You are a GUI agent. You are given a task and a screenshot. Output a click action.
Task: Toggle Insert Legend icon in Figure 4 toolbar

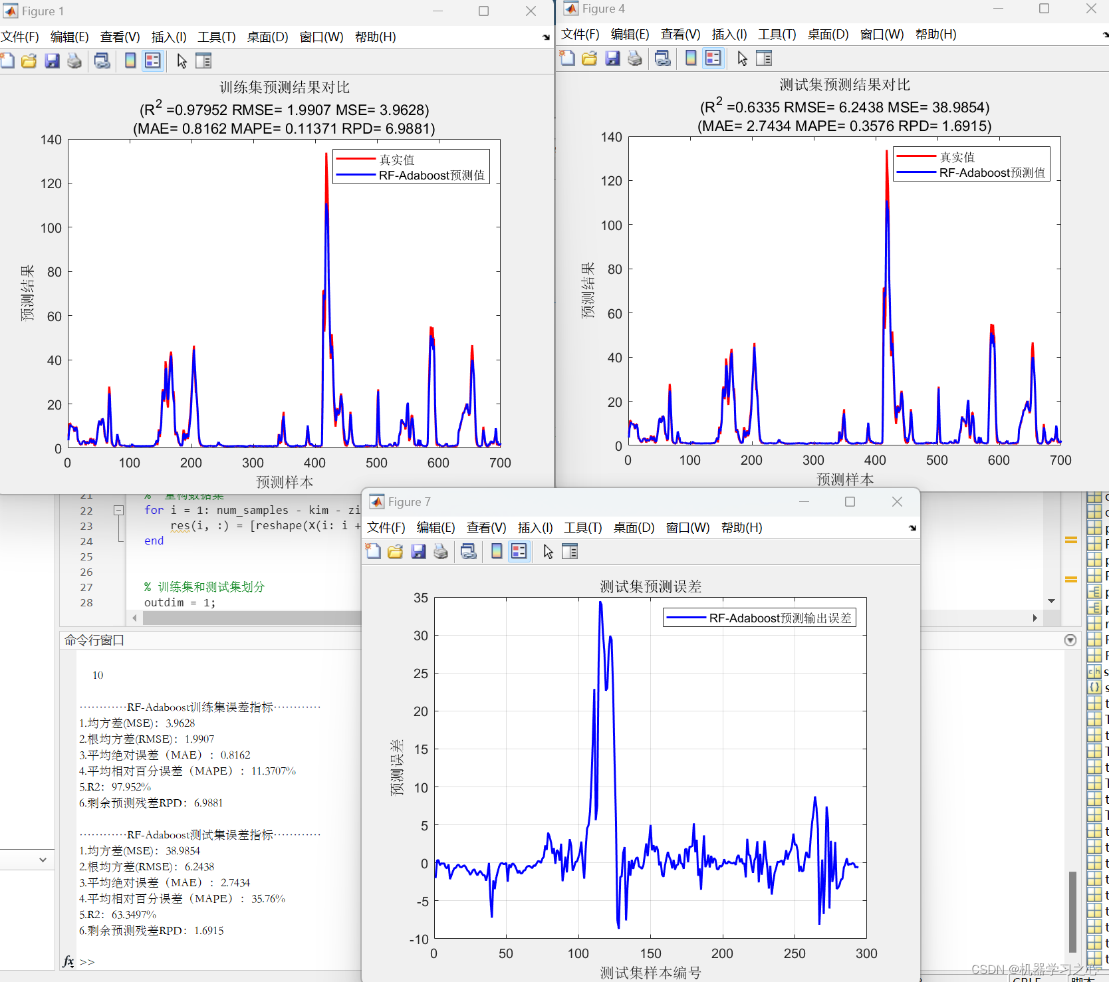713,59
